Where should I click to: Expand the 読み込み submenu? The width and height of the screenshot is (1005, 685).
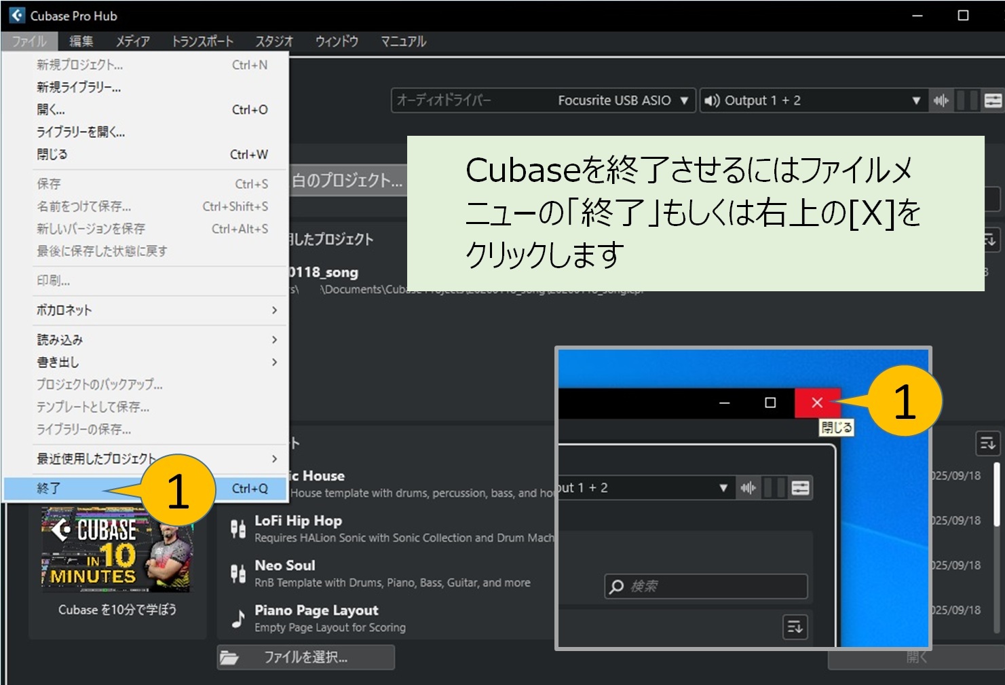click(136, 339)
